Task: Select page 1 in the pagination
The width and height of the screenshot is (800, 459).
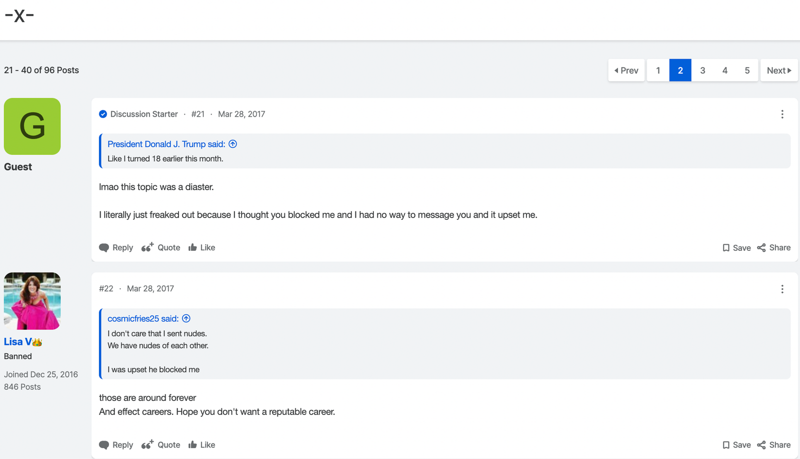Action: [658, 70]
